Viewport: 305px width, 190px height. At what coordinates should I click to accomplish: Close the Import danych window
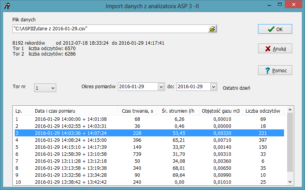coord(293,5)
